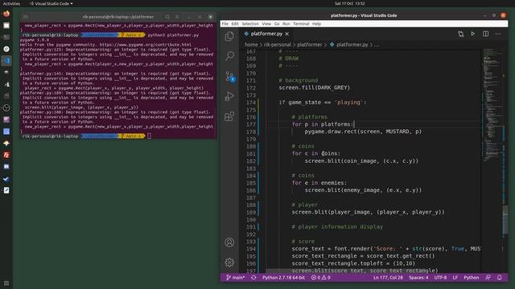This screenshot has width=515, height=289.
Task: Open the Manage gear in activity bar
Action: 229,263
